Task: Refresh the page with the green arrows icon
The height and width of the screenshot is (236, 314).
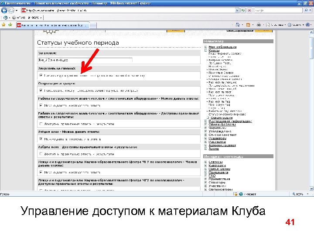Action: coord(243,10)
